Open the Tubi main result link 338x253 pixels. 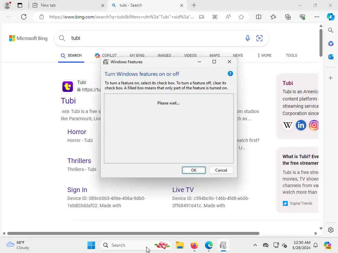(x=68, y=101)
